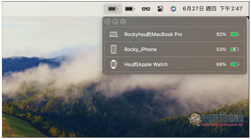The width and height of the screenshot is (251, 139).
Task: Launch Siri from the menu bar
Action: coord(173,9)
